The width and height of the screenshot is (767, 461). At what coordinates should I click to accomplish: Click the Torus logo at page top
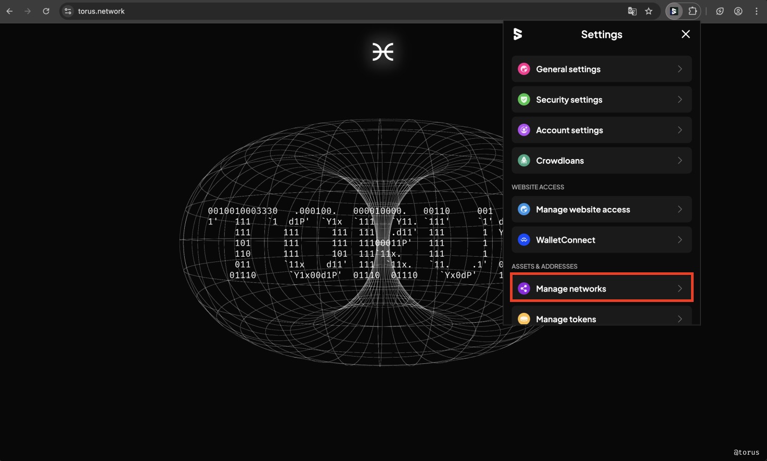[383, 52]
